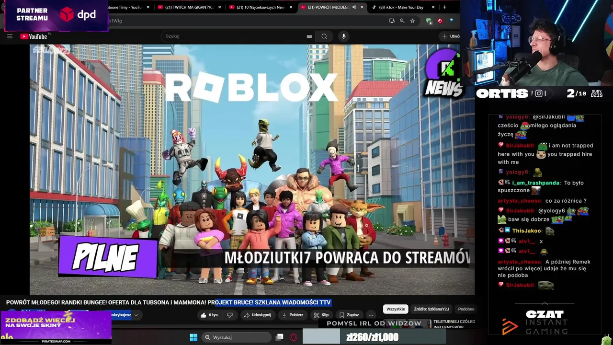Share the video via Udostępnij button
The height and width of the screenshot is (345, 613).
[x=257, y=315]
